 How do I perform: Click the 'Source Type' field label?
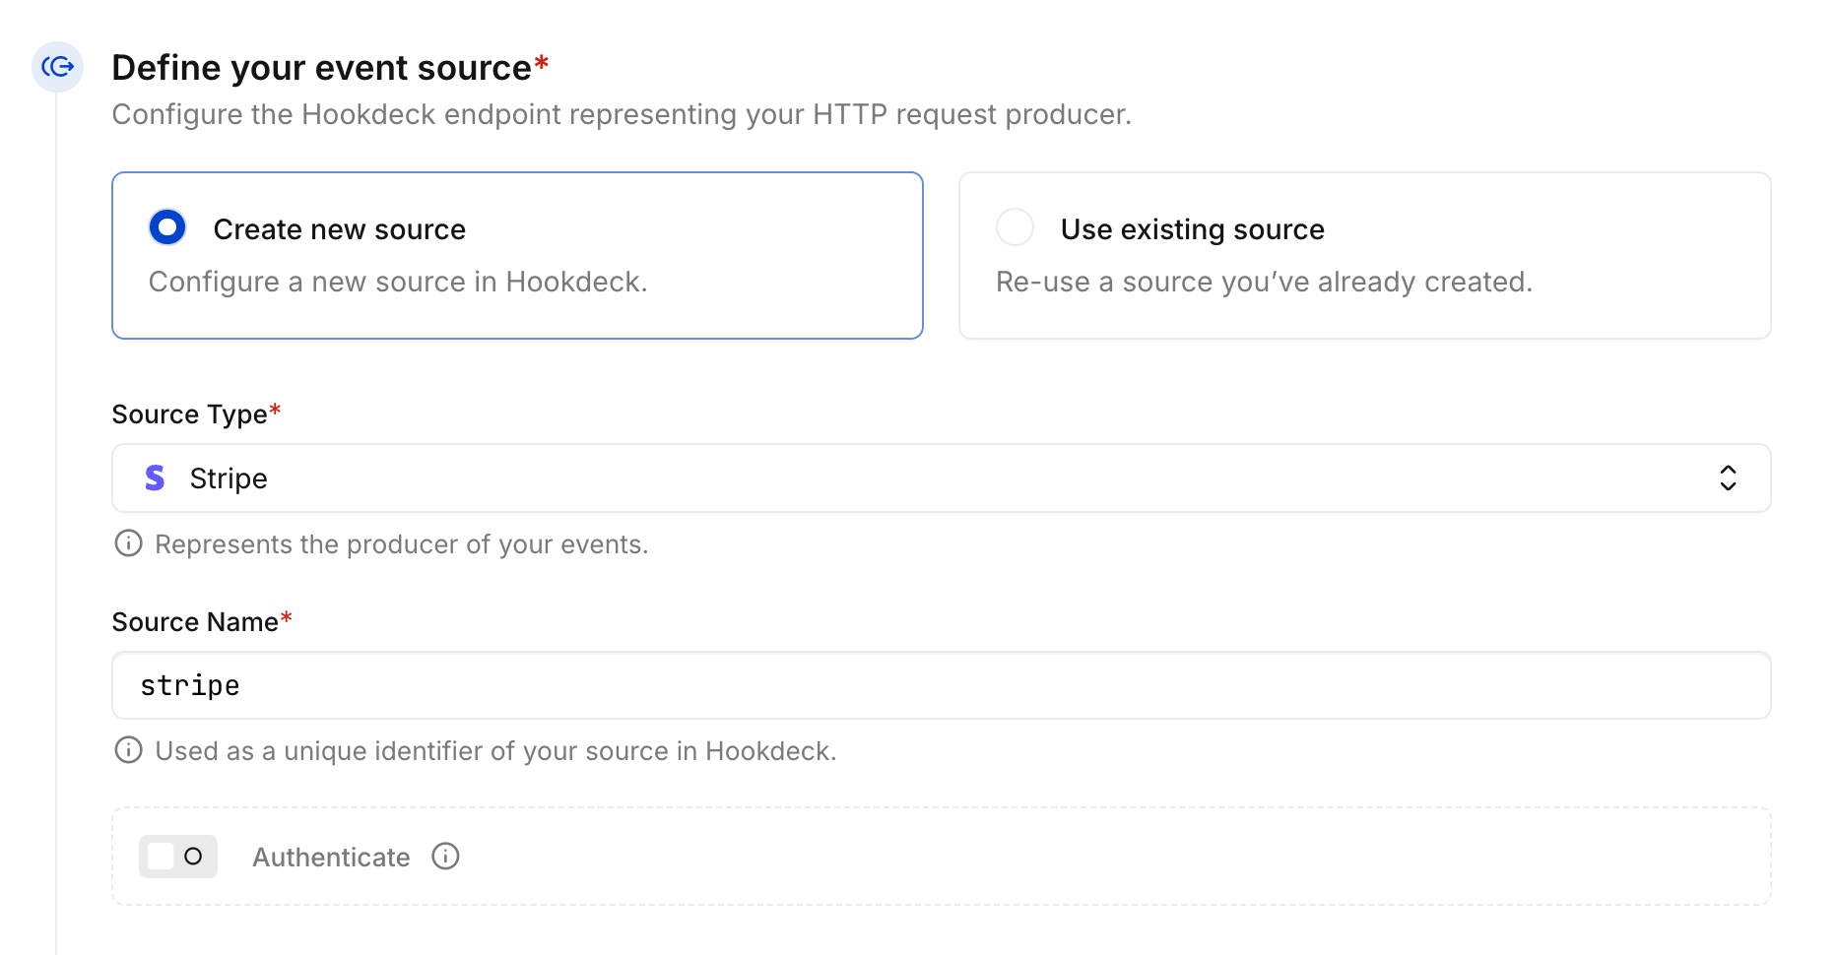(189, 414)
